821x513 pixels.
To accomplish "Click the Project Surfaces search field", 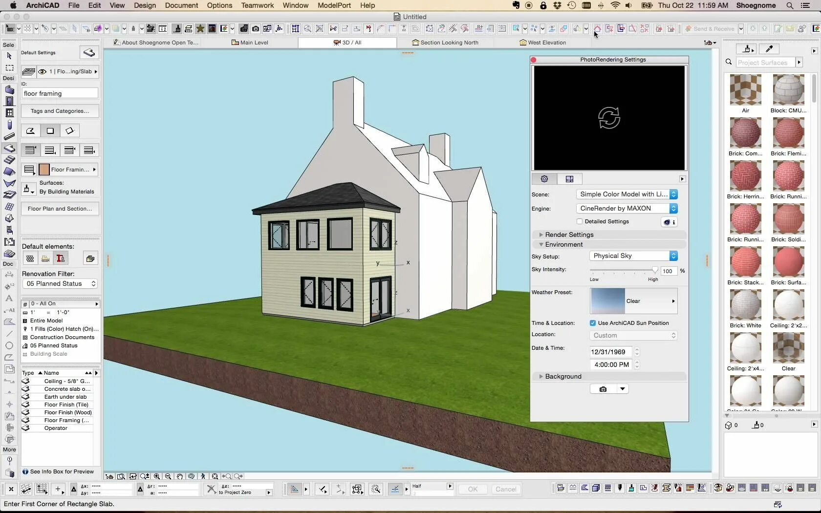I will [x=765, y=63].
